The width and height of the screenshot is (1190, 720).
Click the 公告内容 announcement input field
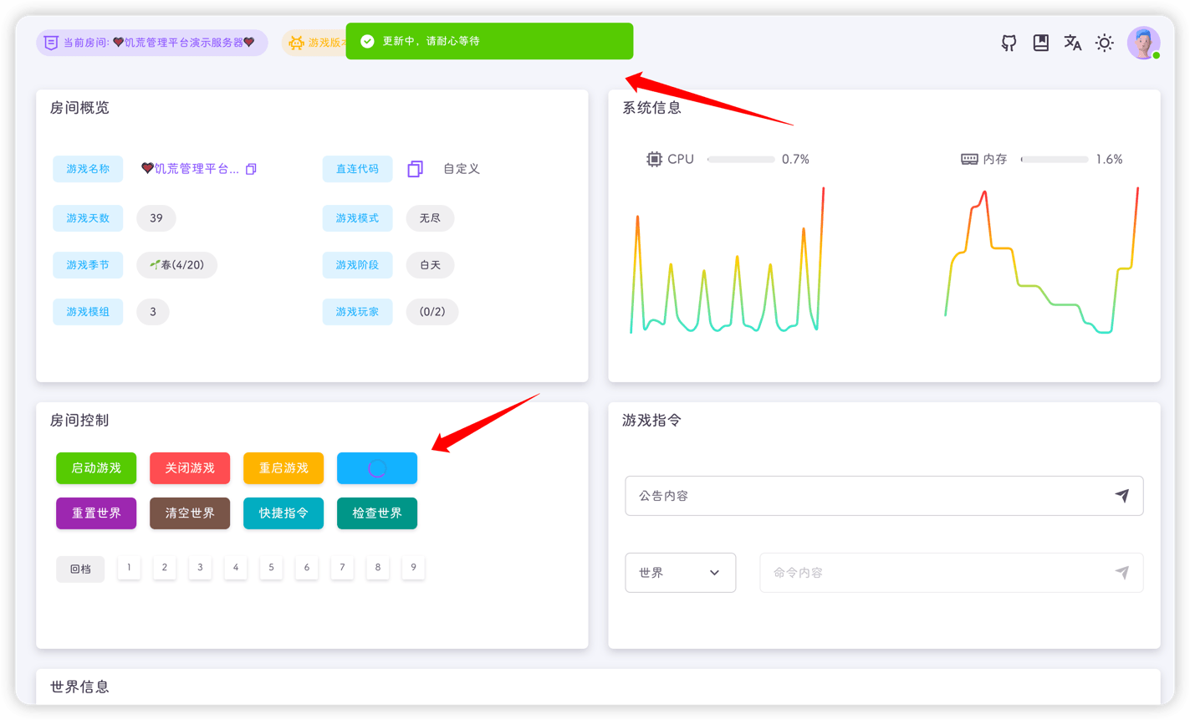[x=836, y=495]
